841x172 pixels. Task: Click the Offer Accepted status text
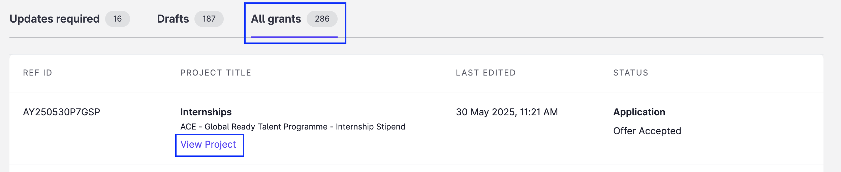(647, 131)
